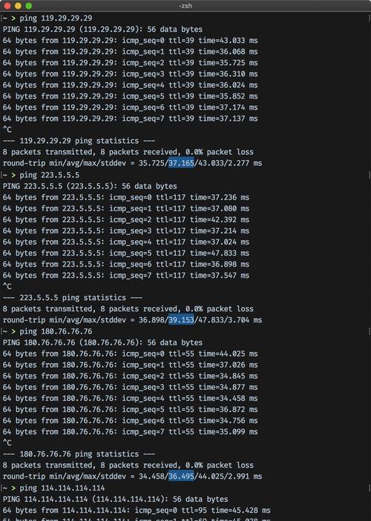
Task: Click the -zsh window title
Action: (x=185, y=6)
